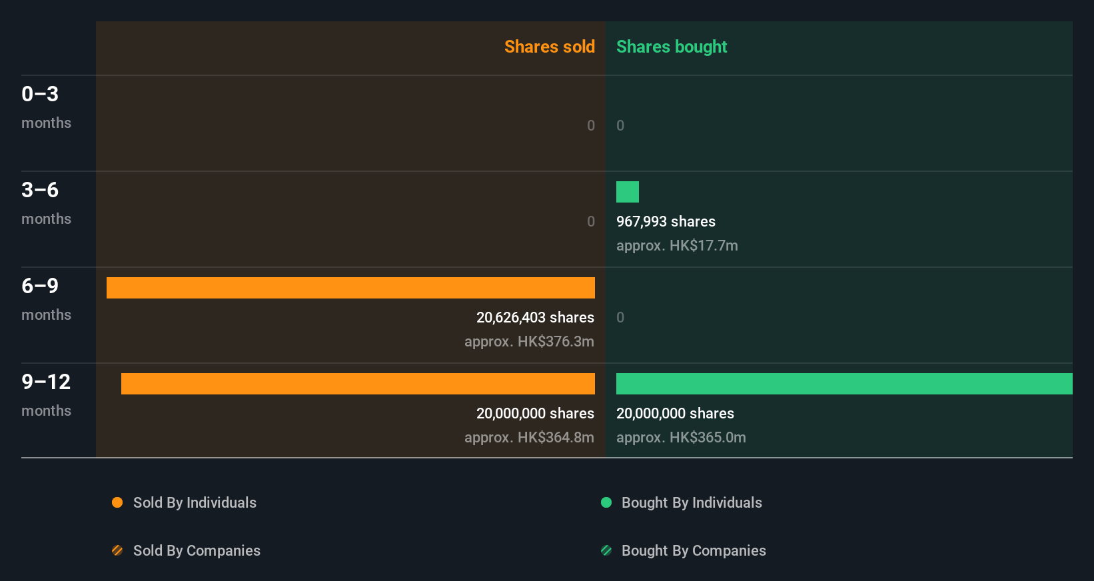Image resolution: width=1094 pixels, height=581 pixels.
Task: Click the small 3–6 months green bought bar
Action: [628, 192]
